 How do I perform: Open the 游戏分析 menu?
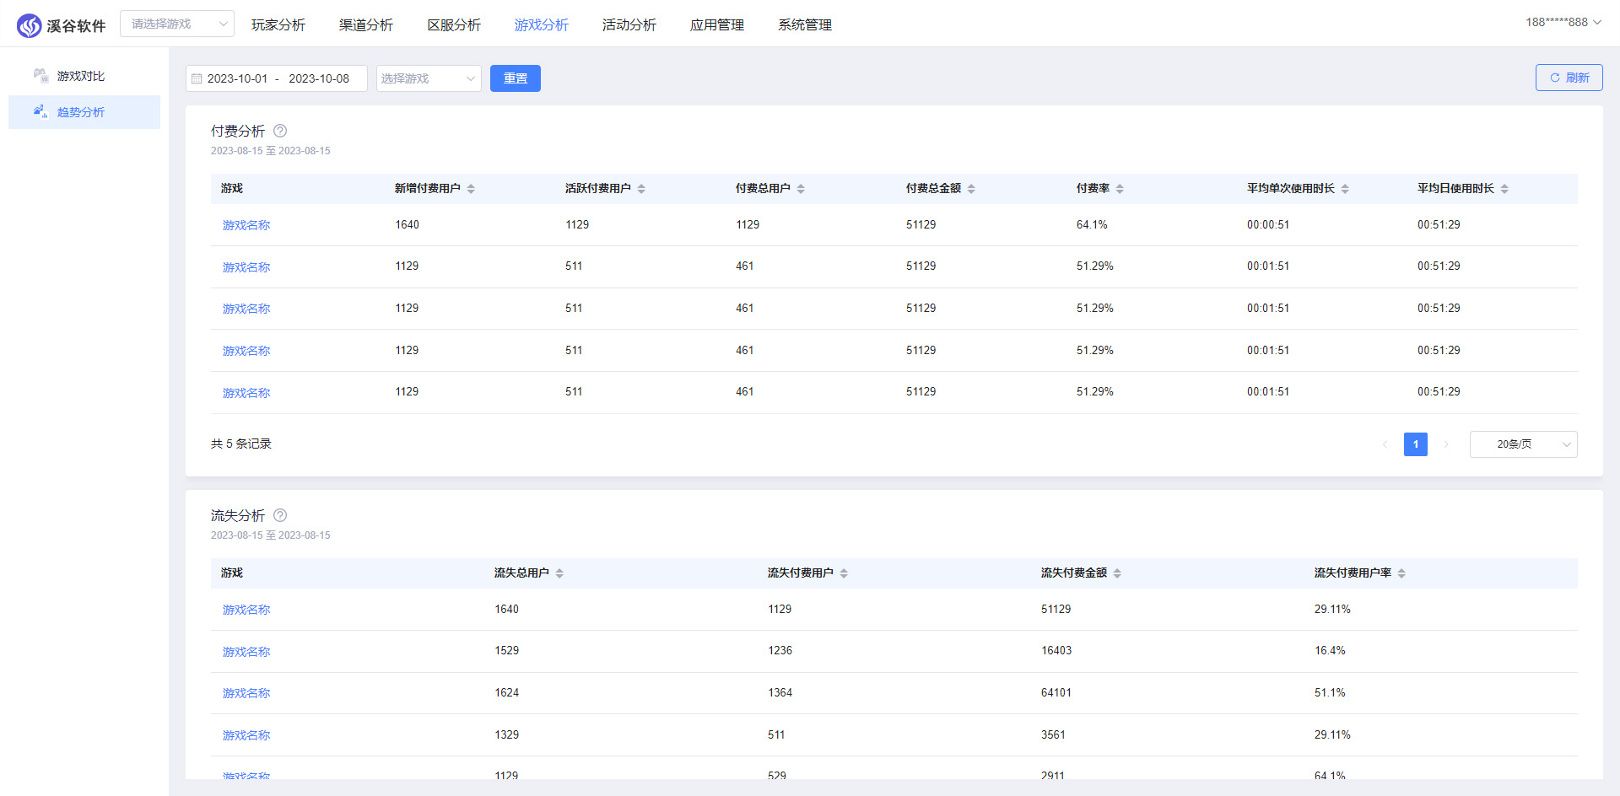coord(542,24)
